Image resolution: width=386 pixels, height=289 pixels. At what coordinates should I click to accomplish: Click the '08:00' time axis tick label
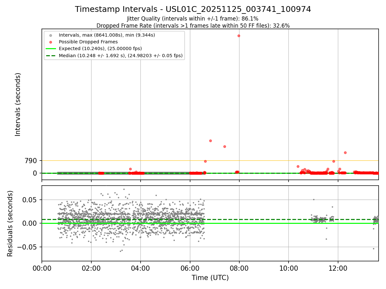[x=239, y=268]
